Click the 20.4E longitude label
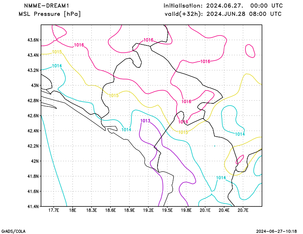303x234 pixels. click(224, 210)
